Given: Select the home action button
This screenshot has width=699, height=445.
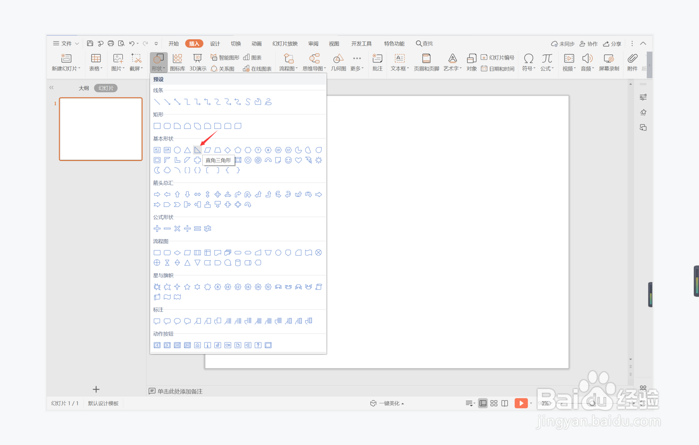Looking at the screenshot, I should (197, 345).
